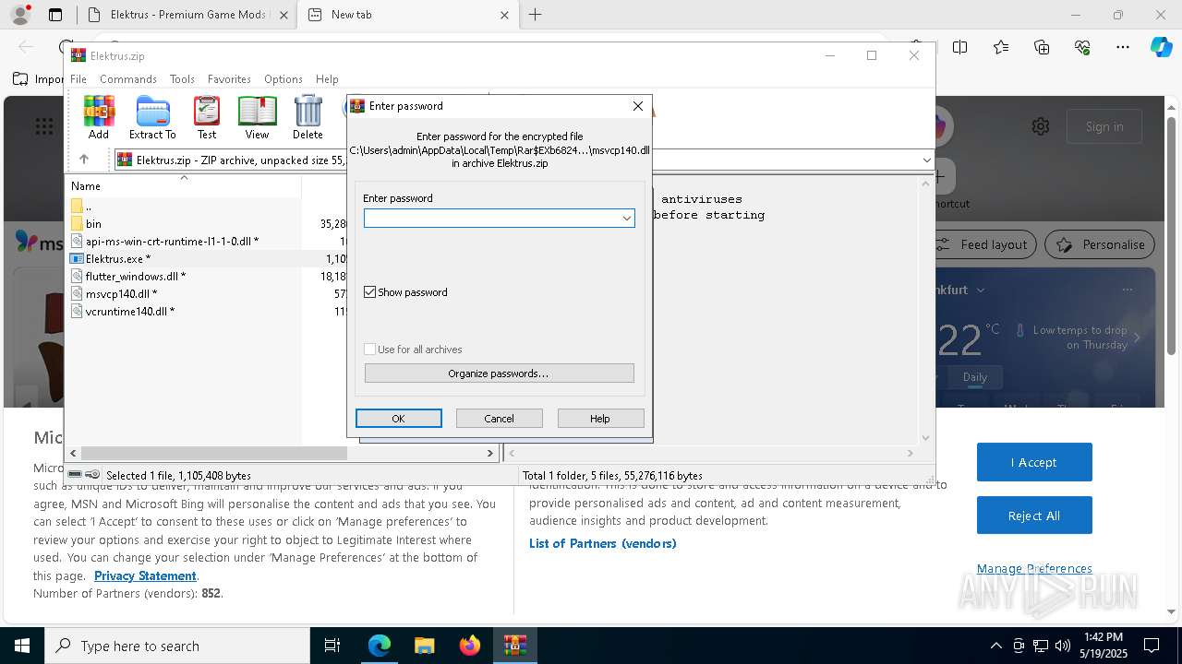The width and height of the screenshot is (1182, 664).
Task: Select the parent folder '..' entry
Action: 88,206
